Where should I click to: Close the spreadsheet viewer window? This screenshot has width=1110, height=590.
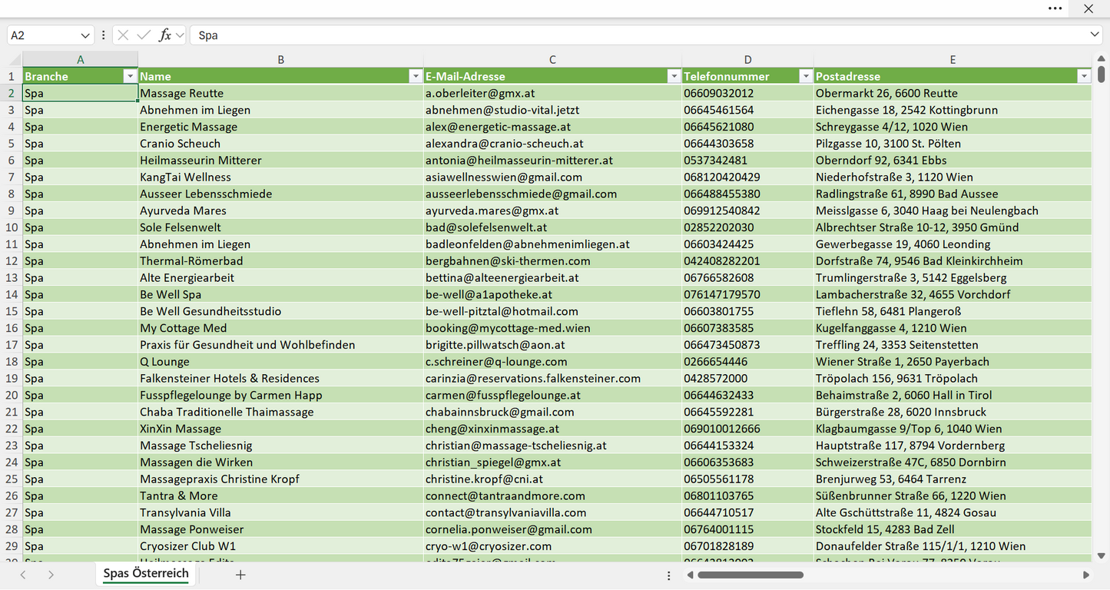point(1088,8)
